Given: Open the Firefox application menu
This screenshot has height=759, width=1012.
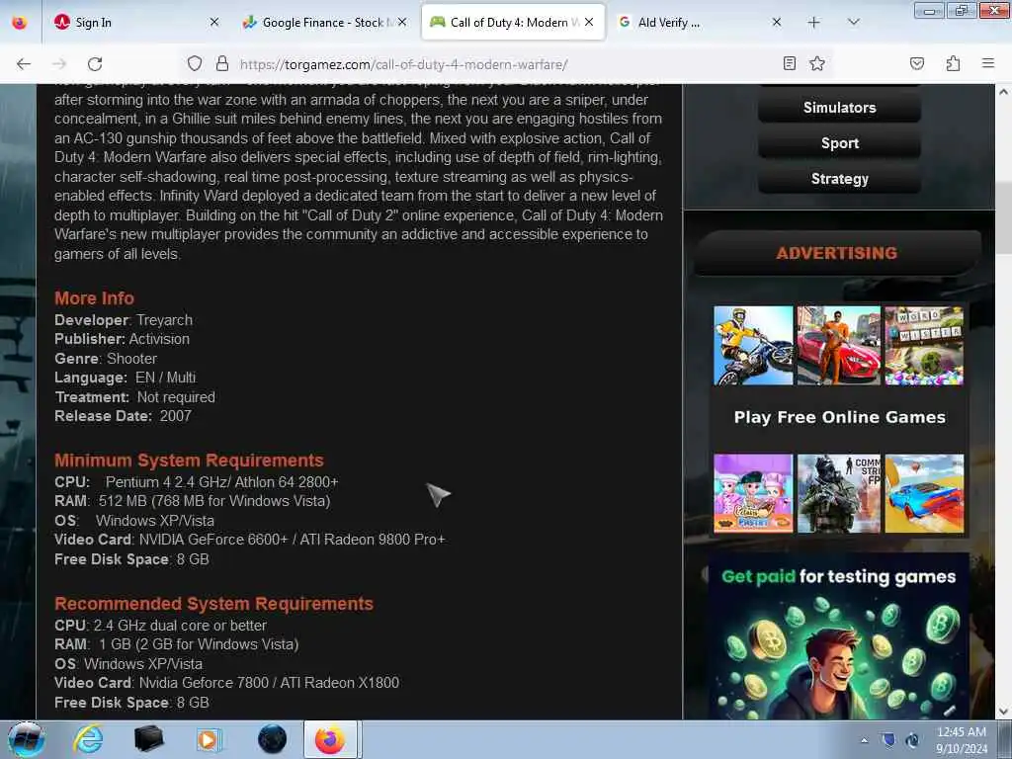Looking at the screenshot, I should 988,63.
